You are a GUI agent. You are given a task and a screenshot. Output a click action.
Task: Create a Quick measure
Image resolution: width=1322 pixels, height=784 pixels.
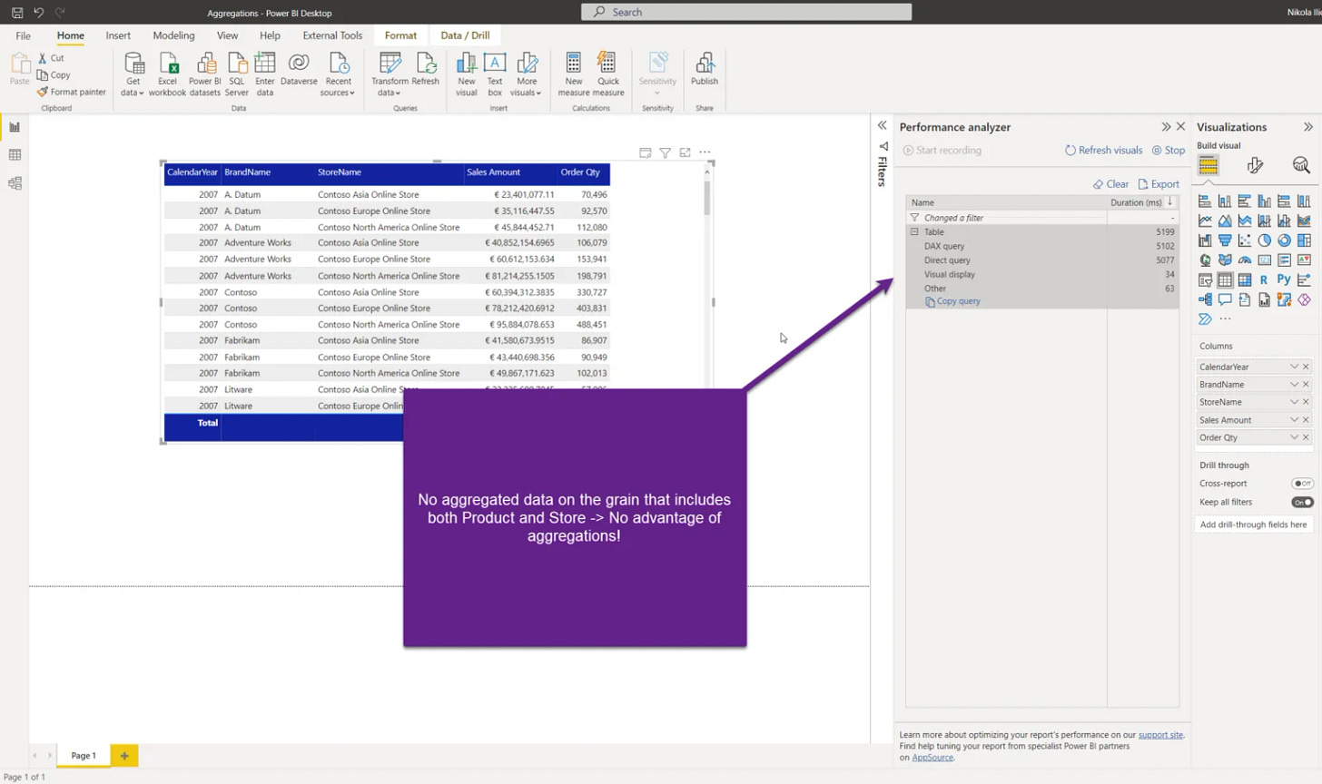(608, 74)
